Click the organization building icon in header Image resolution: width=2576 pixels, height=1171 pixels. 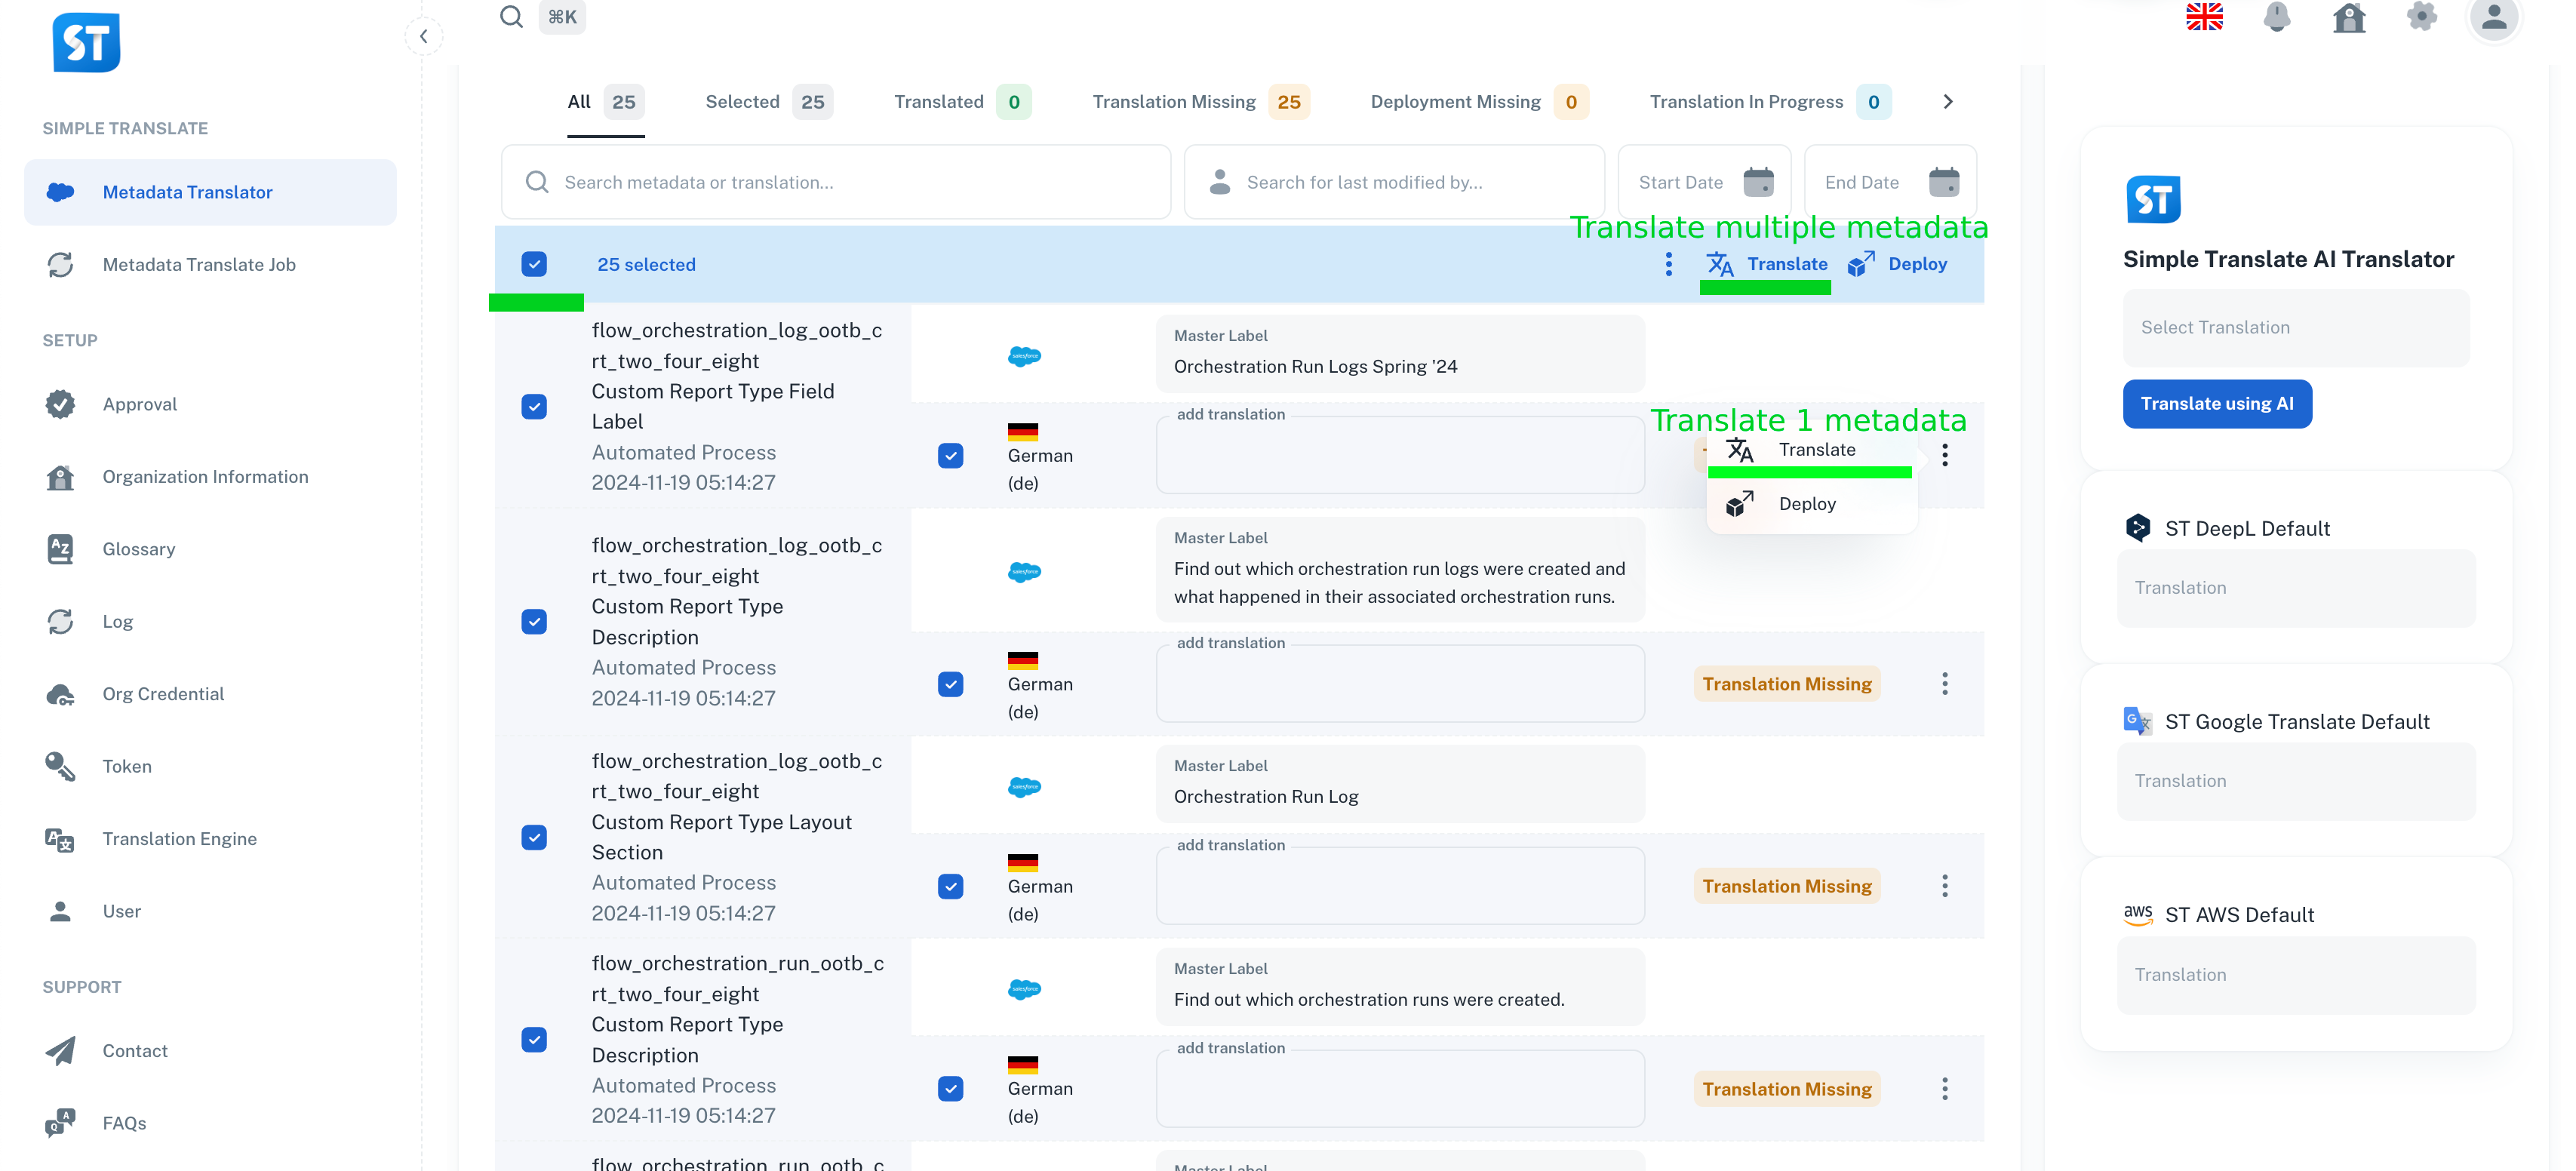[x=2349, y=17]
